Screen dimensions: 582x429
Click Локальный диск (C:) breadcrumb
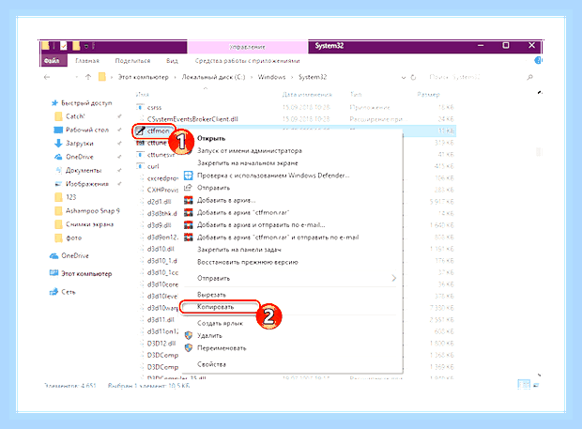coord(213,77)
